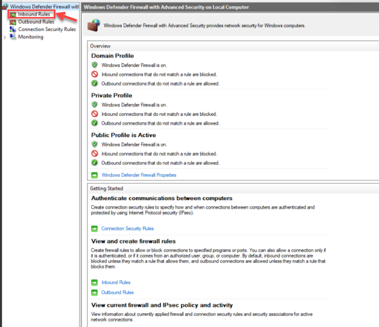Image resolution: width=379 pixels, height=327 pixels.
Task: Open the Connection Security Rules link
Action: tap(127, 228)
